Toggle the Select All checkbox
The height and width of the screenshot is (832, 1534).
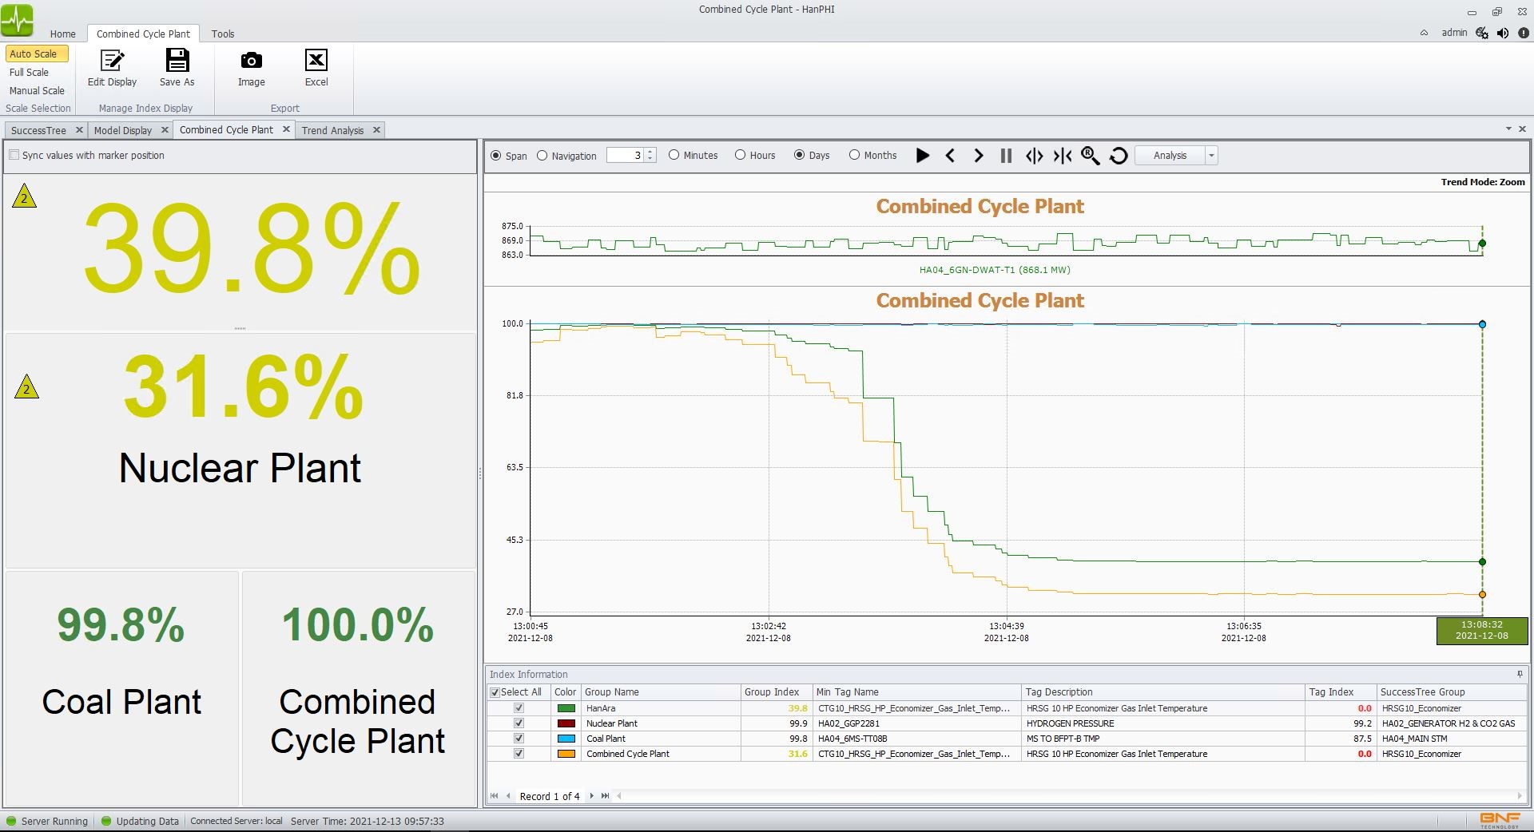click(x=495, y=692)
